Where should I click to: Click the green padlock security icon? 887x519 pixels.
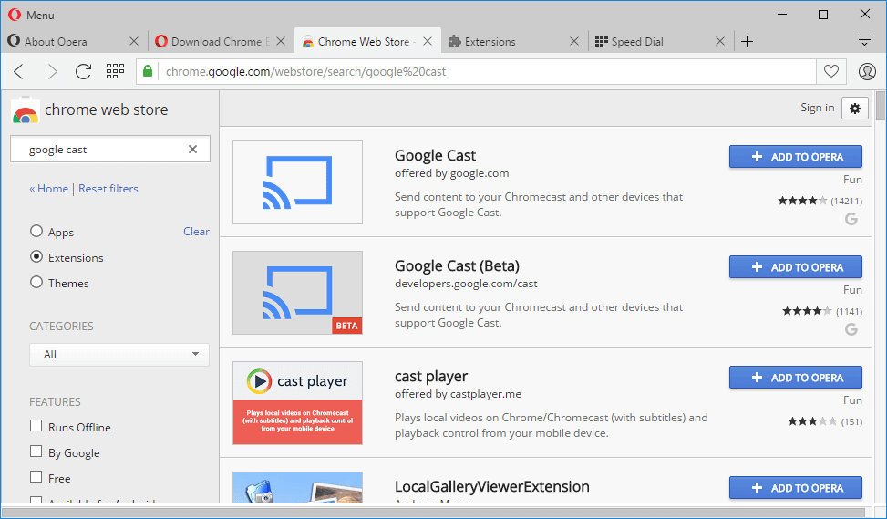(x=148, y=71)
